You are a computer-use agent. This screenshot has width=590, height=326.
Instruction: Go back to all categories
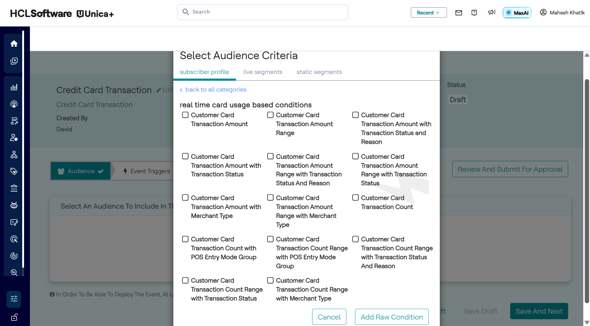[216, 90]
